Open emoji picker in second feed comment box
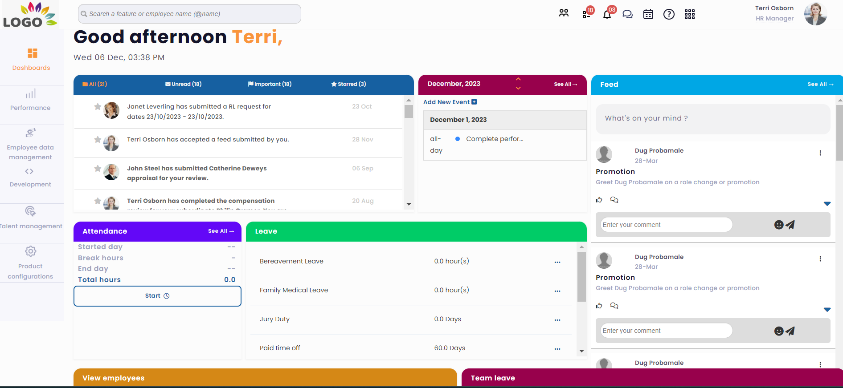843x388 pixels. (779, 331)
